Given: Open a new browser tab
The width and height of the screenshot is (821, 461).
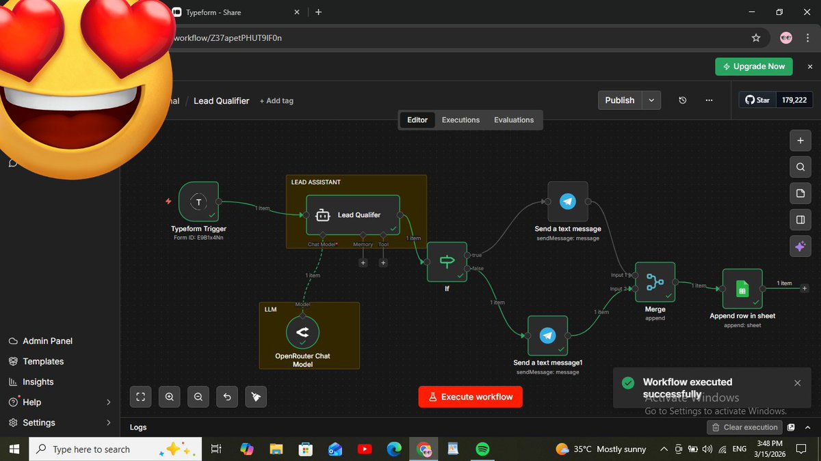Looking at the screenshot, I should click(318, 12).
